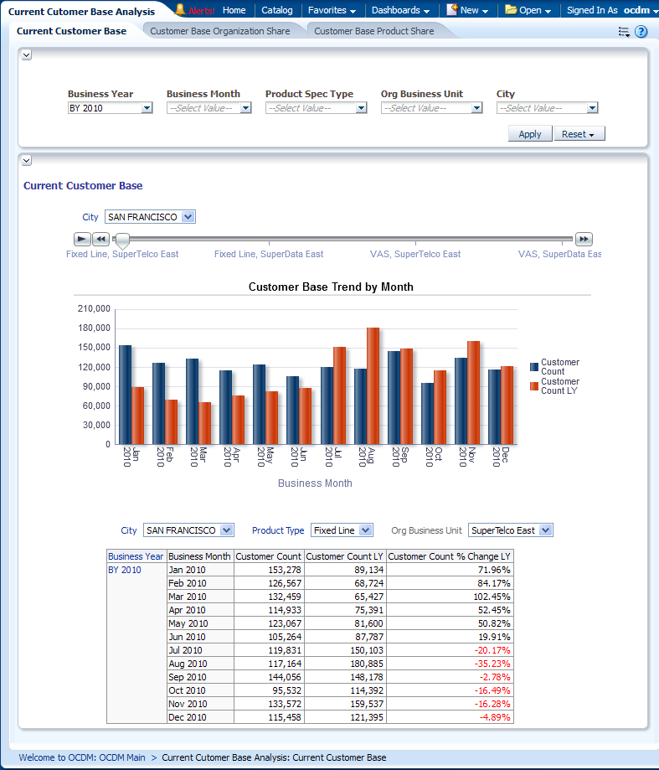Click the section slider thumb handle
This screenshot has width=659, height=770.
click(122, 241)
